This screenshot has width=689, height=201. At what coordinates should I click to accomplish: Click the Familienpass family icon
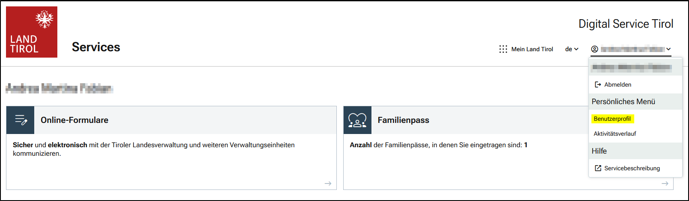(x=357, y=120)
